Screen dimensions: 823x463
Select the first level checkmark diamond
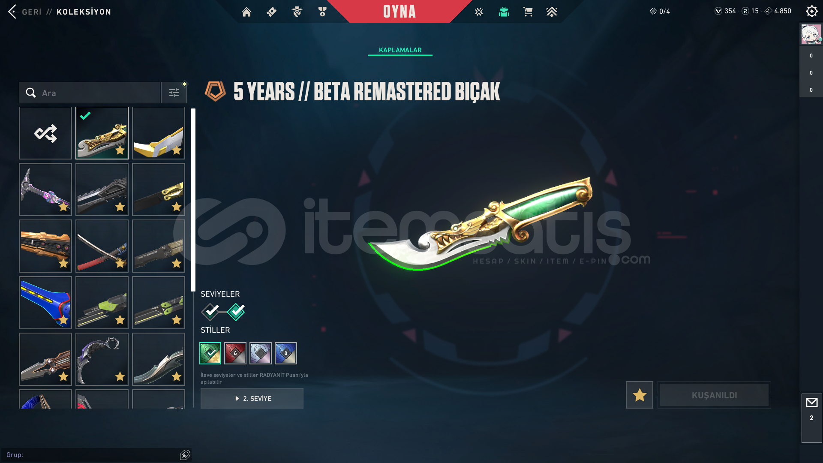pos(210,312)
